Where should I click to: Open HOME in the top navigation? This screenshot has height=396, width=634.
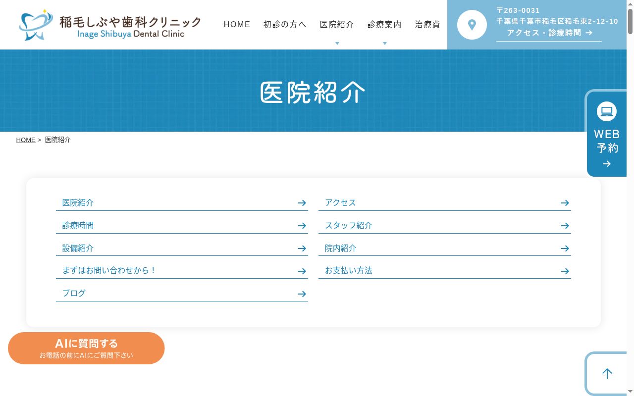237,25
